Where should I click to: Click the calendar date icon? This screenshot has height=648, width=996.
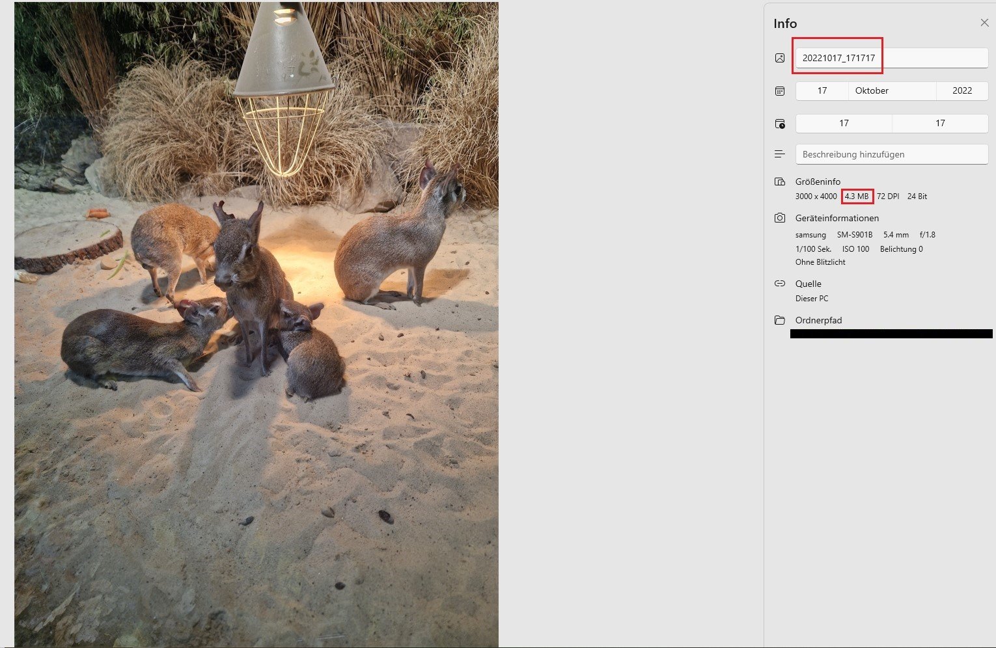[x=780, y=91]
